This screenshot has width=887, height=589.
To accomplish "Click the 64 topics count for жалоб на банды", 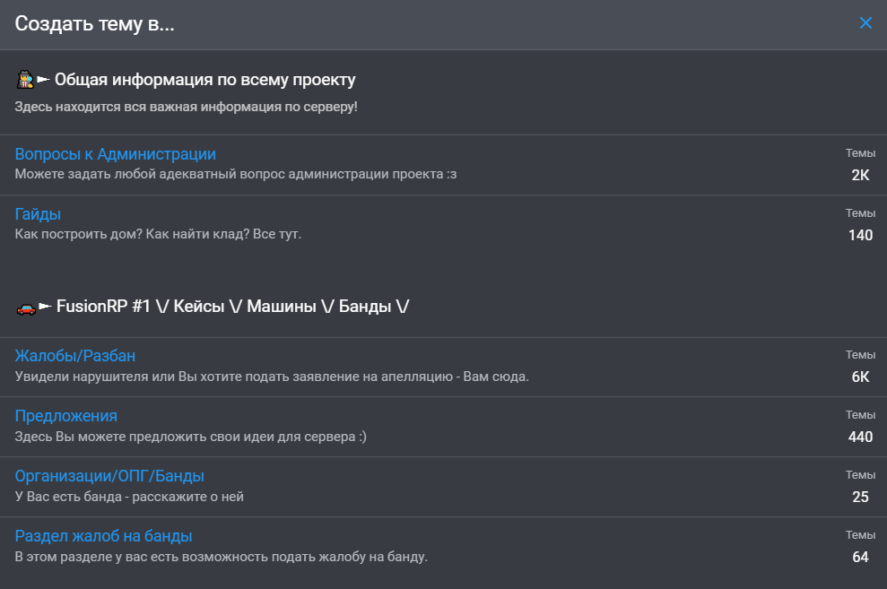I will [x=860, y=557].
